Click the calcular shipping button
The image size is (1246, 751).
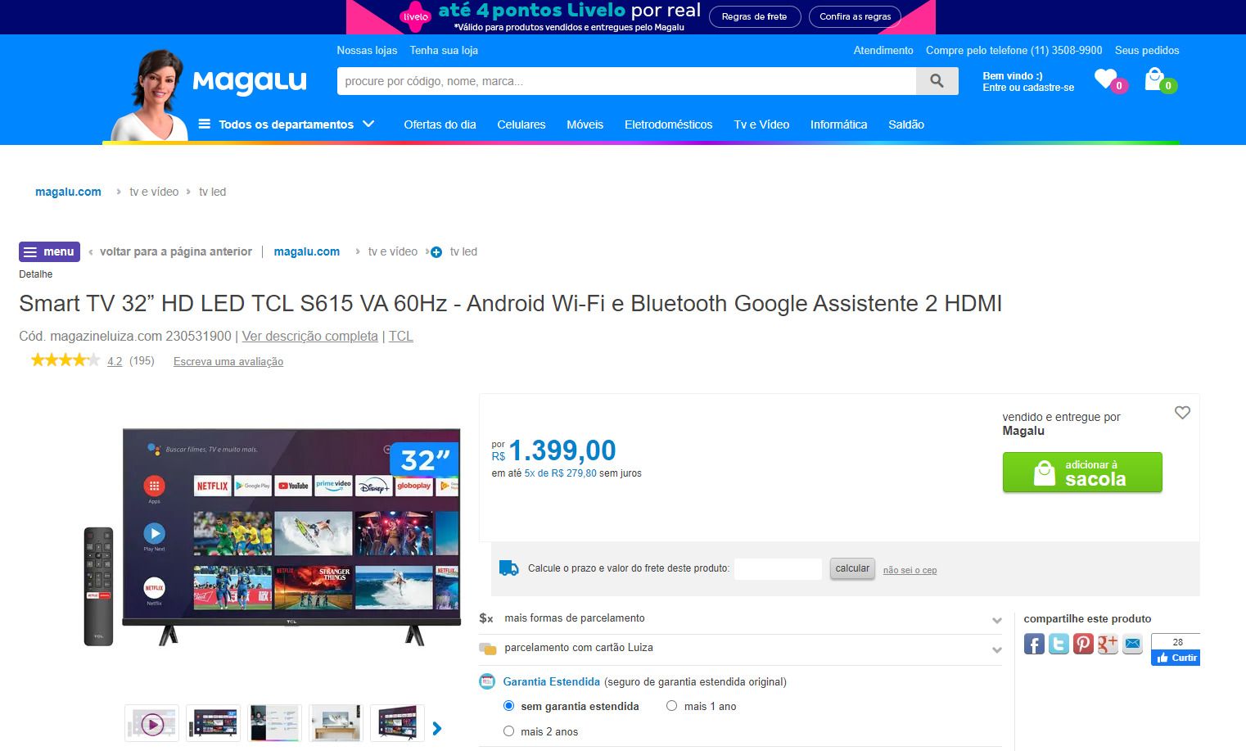point(852,568)
